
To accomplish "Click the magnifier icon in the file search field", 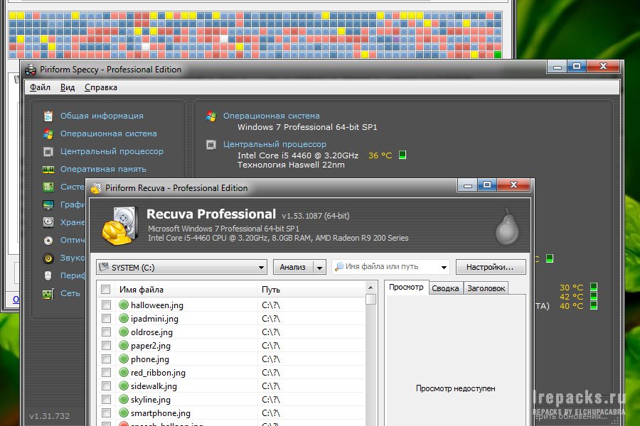I will click(x=339, y=267).
